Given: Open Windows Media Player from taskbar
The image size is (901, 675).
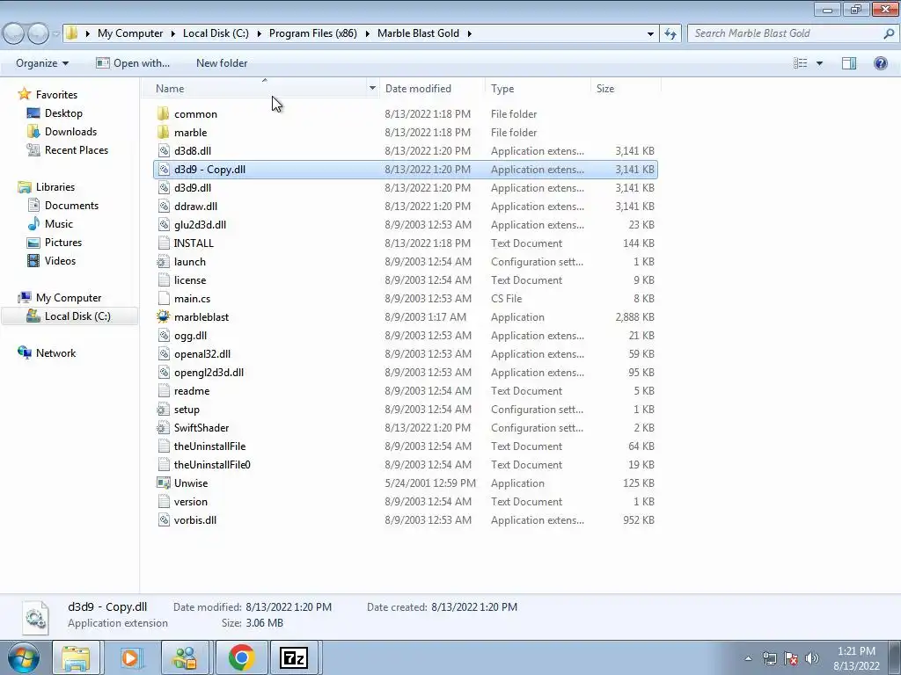Looking at the screenshot, I should coord(130,657).
